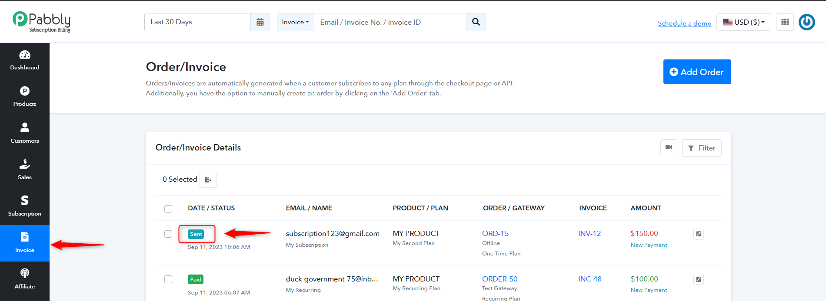This screenshot has width=826, height=301.
Task: Open the apps grid icon
Action: pos(785,22)
